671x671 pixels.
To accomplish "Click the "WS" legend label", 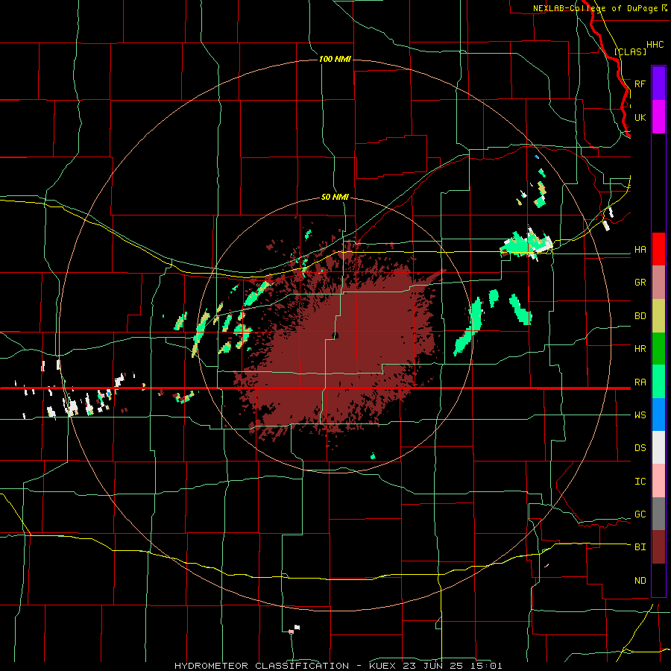I will (640, 415).
